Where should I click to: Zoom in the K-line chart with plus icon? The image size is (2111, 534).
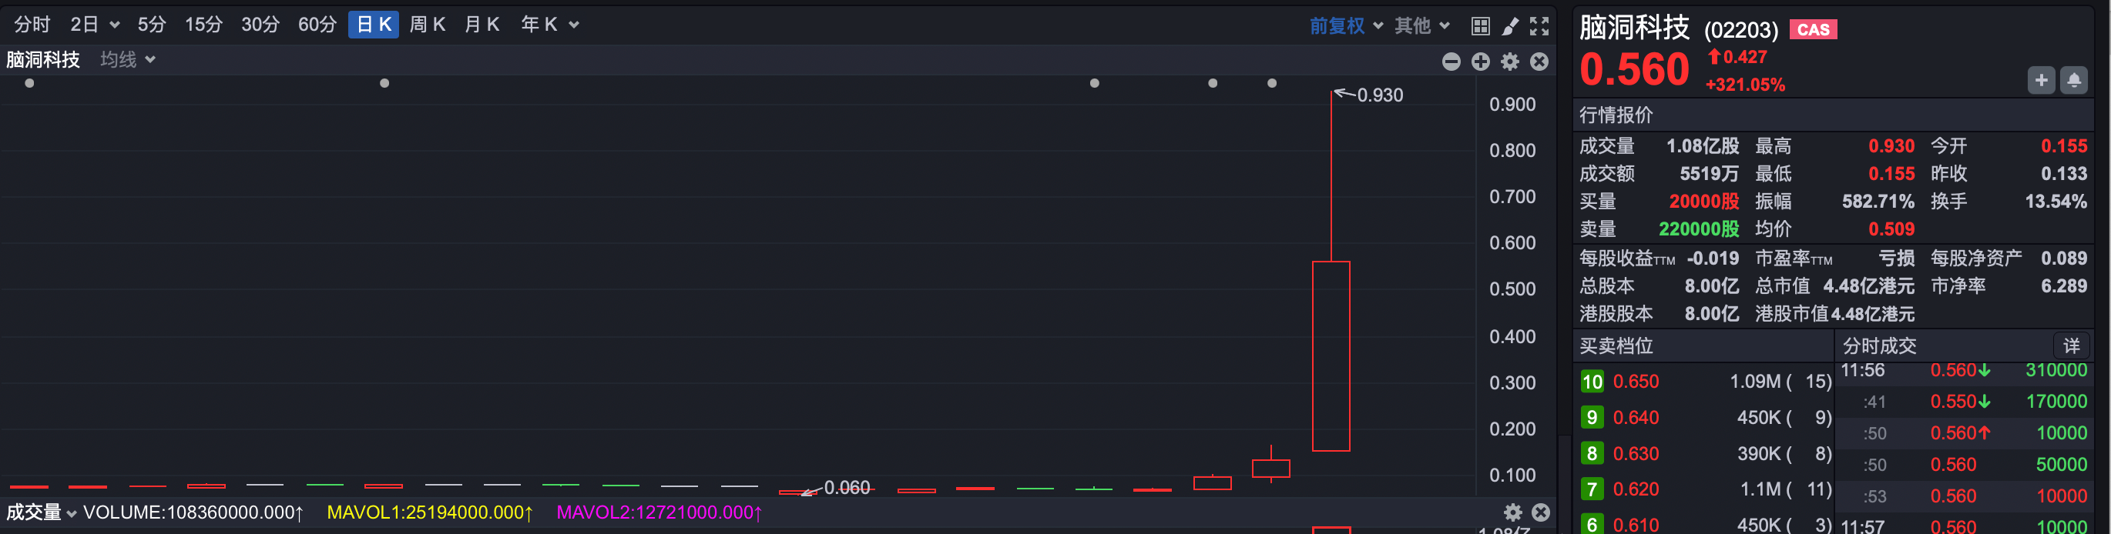[1480, 62]
